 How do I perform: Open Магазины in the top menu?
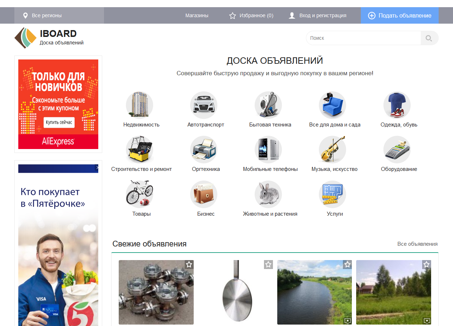point(197,15)
